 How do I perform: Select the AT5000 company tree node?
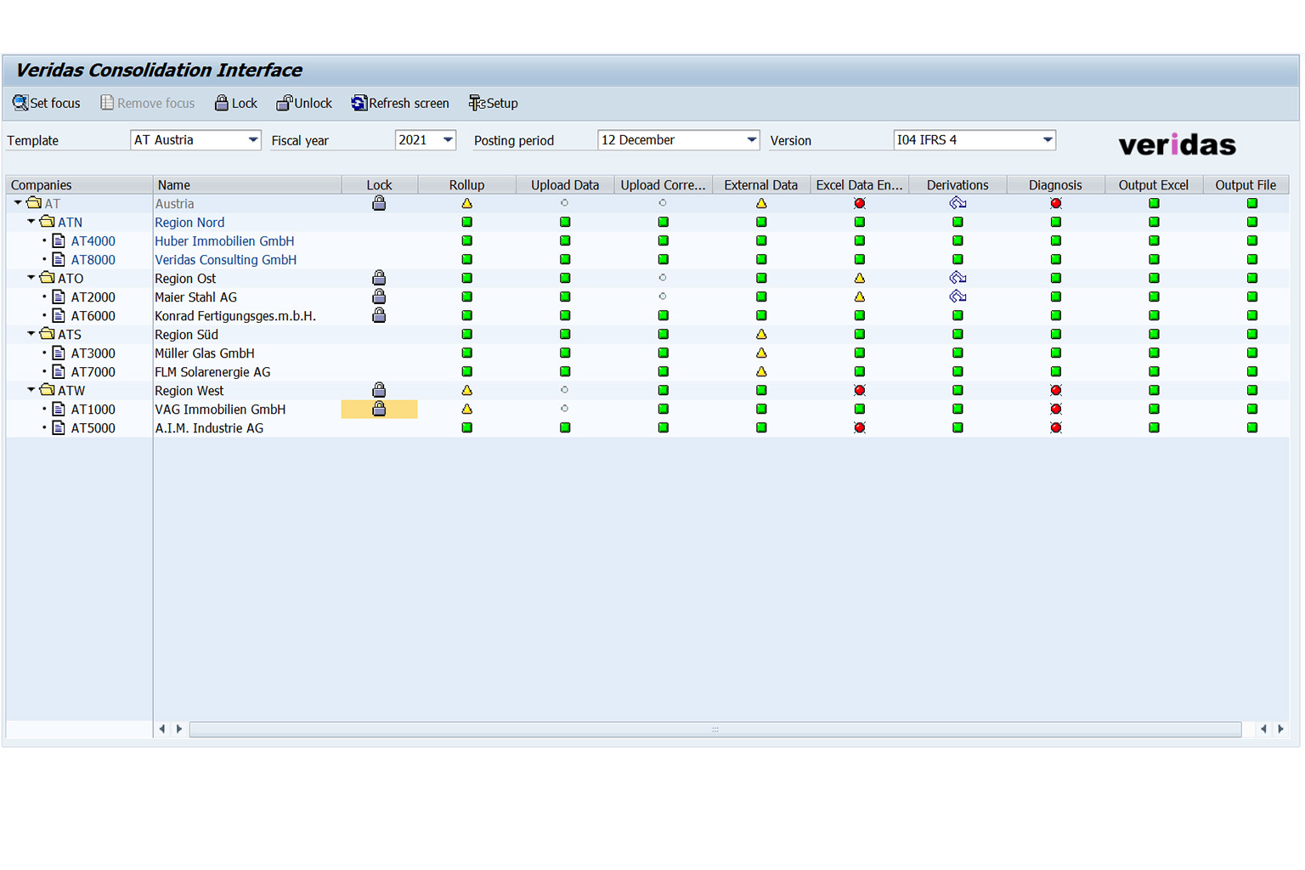[93, 428]
